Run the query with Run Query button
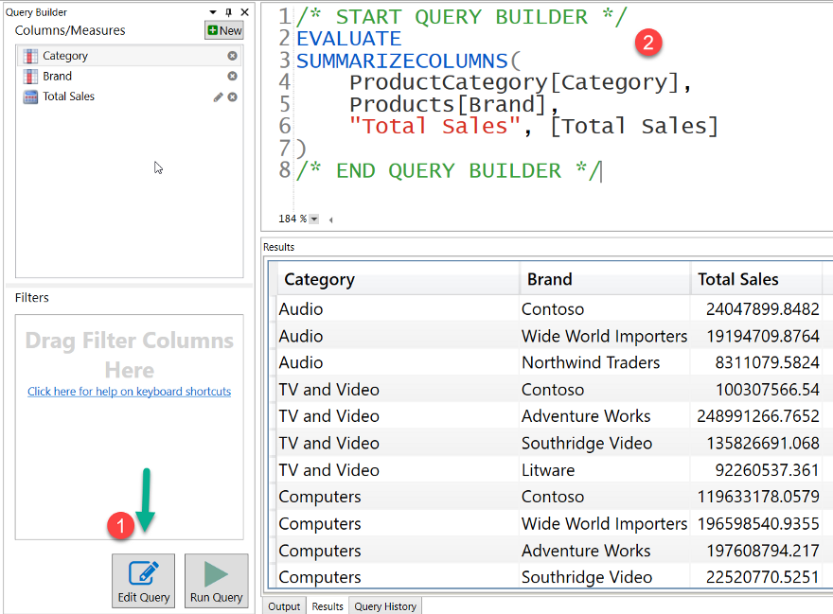 (216, 581)
